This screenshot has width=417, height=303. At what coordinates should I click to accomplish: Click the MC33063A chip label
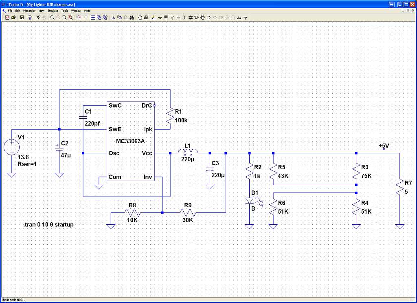130,141
